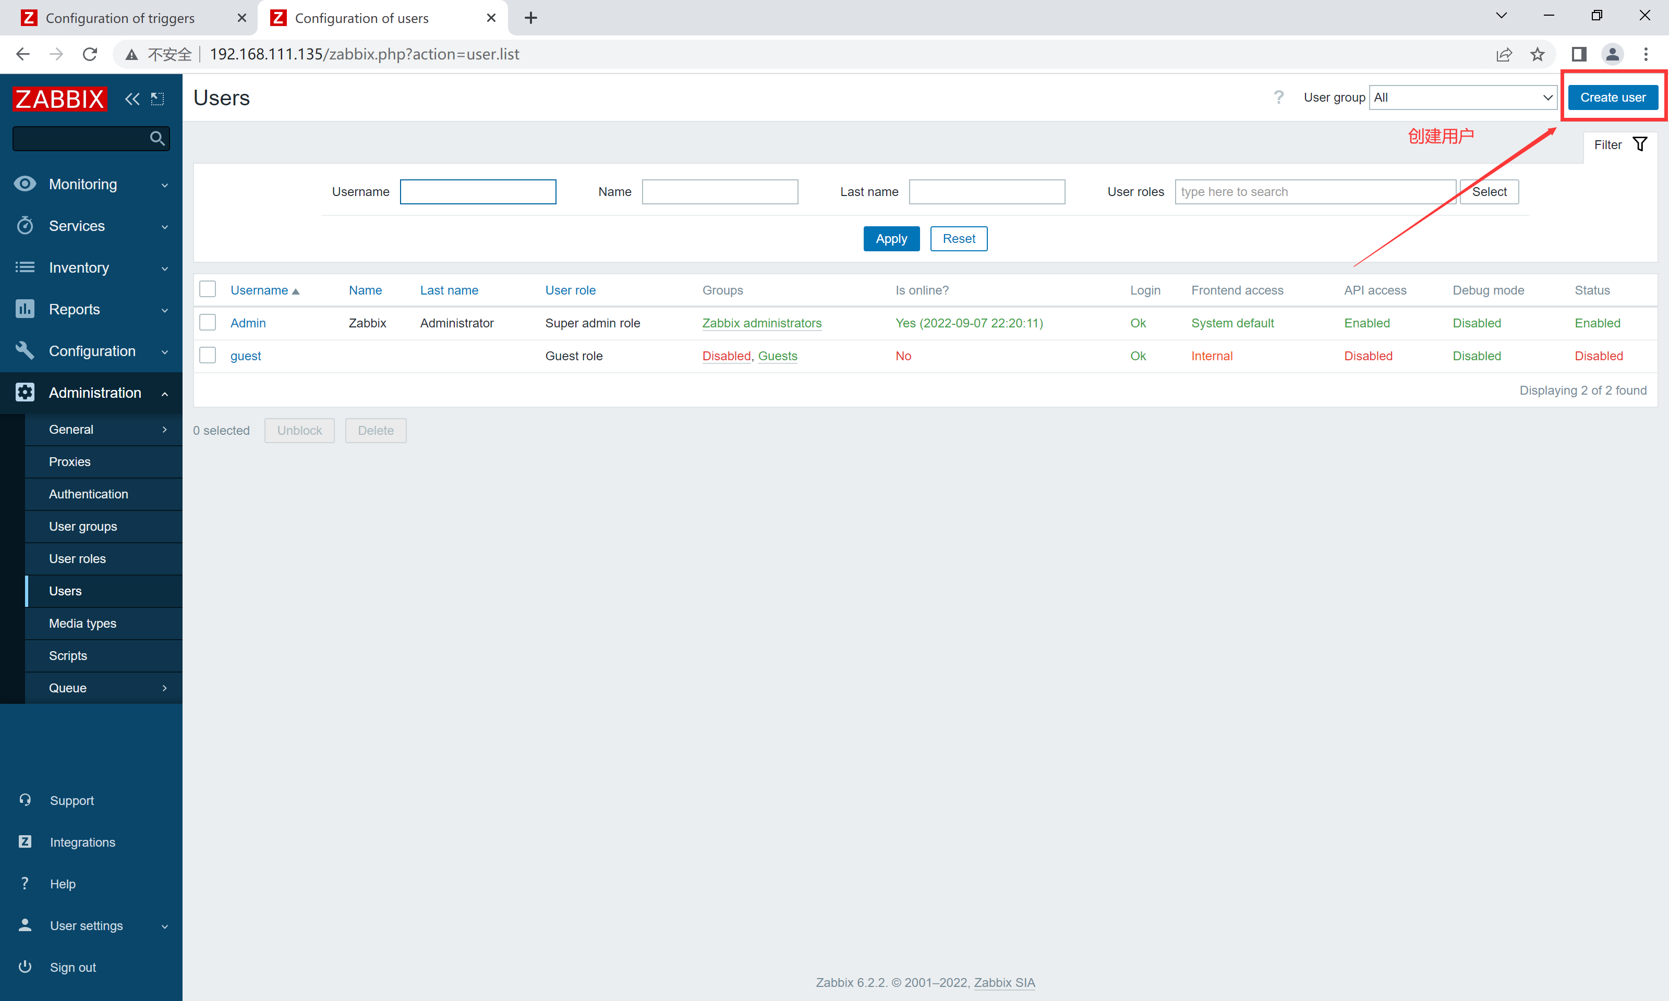Expand the Configuration menu chevron
Screen dimensions: 1669x1001
(165, 352)
